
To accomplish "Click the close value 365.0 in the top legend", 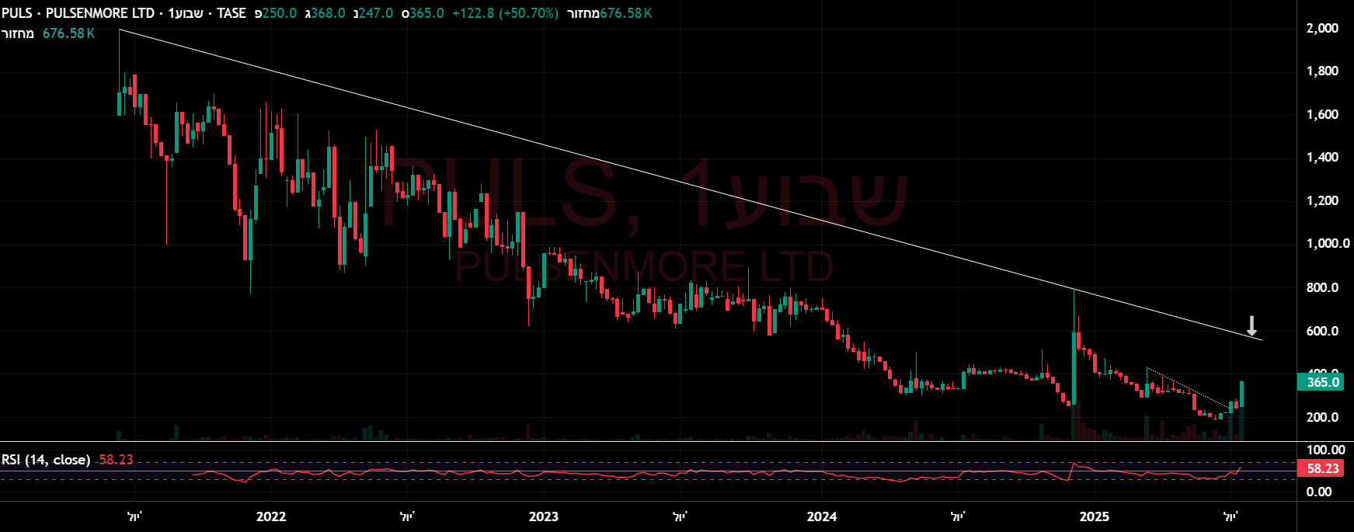I will click(x=427, y=13).
